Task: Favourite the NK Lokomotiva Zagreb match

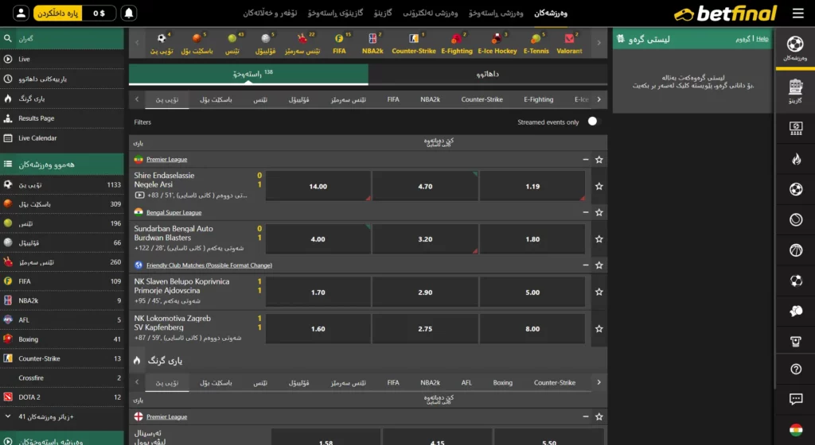Action: (599, 329)
